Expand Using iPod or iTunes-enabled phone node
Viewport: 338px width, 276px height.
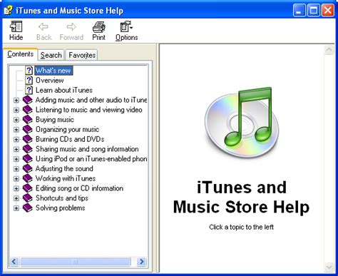point(16,159)
